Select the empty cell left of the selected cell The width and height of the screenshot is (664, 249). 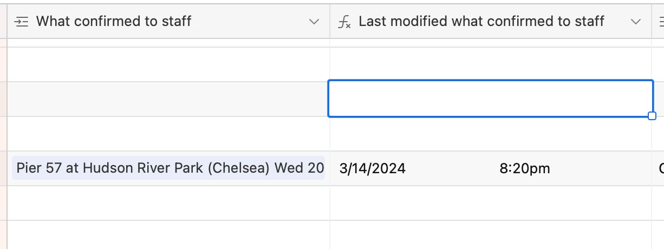click(x=168, y=99)
